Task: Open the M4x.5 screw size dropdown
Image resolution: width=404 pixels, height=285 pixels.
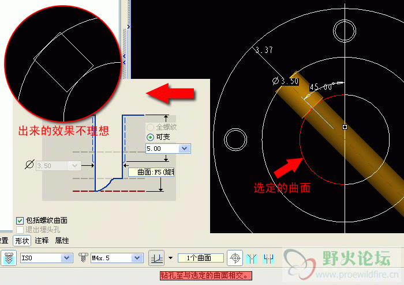Action: [137, 258]
